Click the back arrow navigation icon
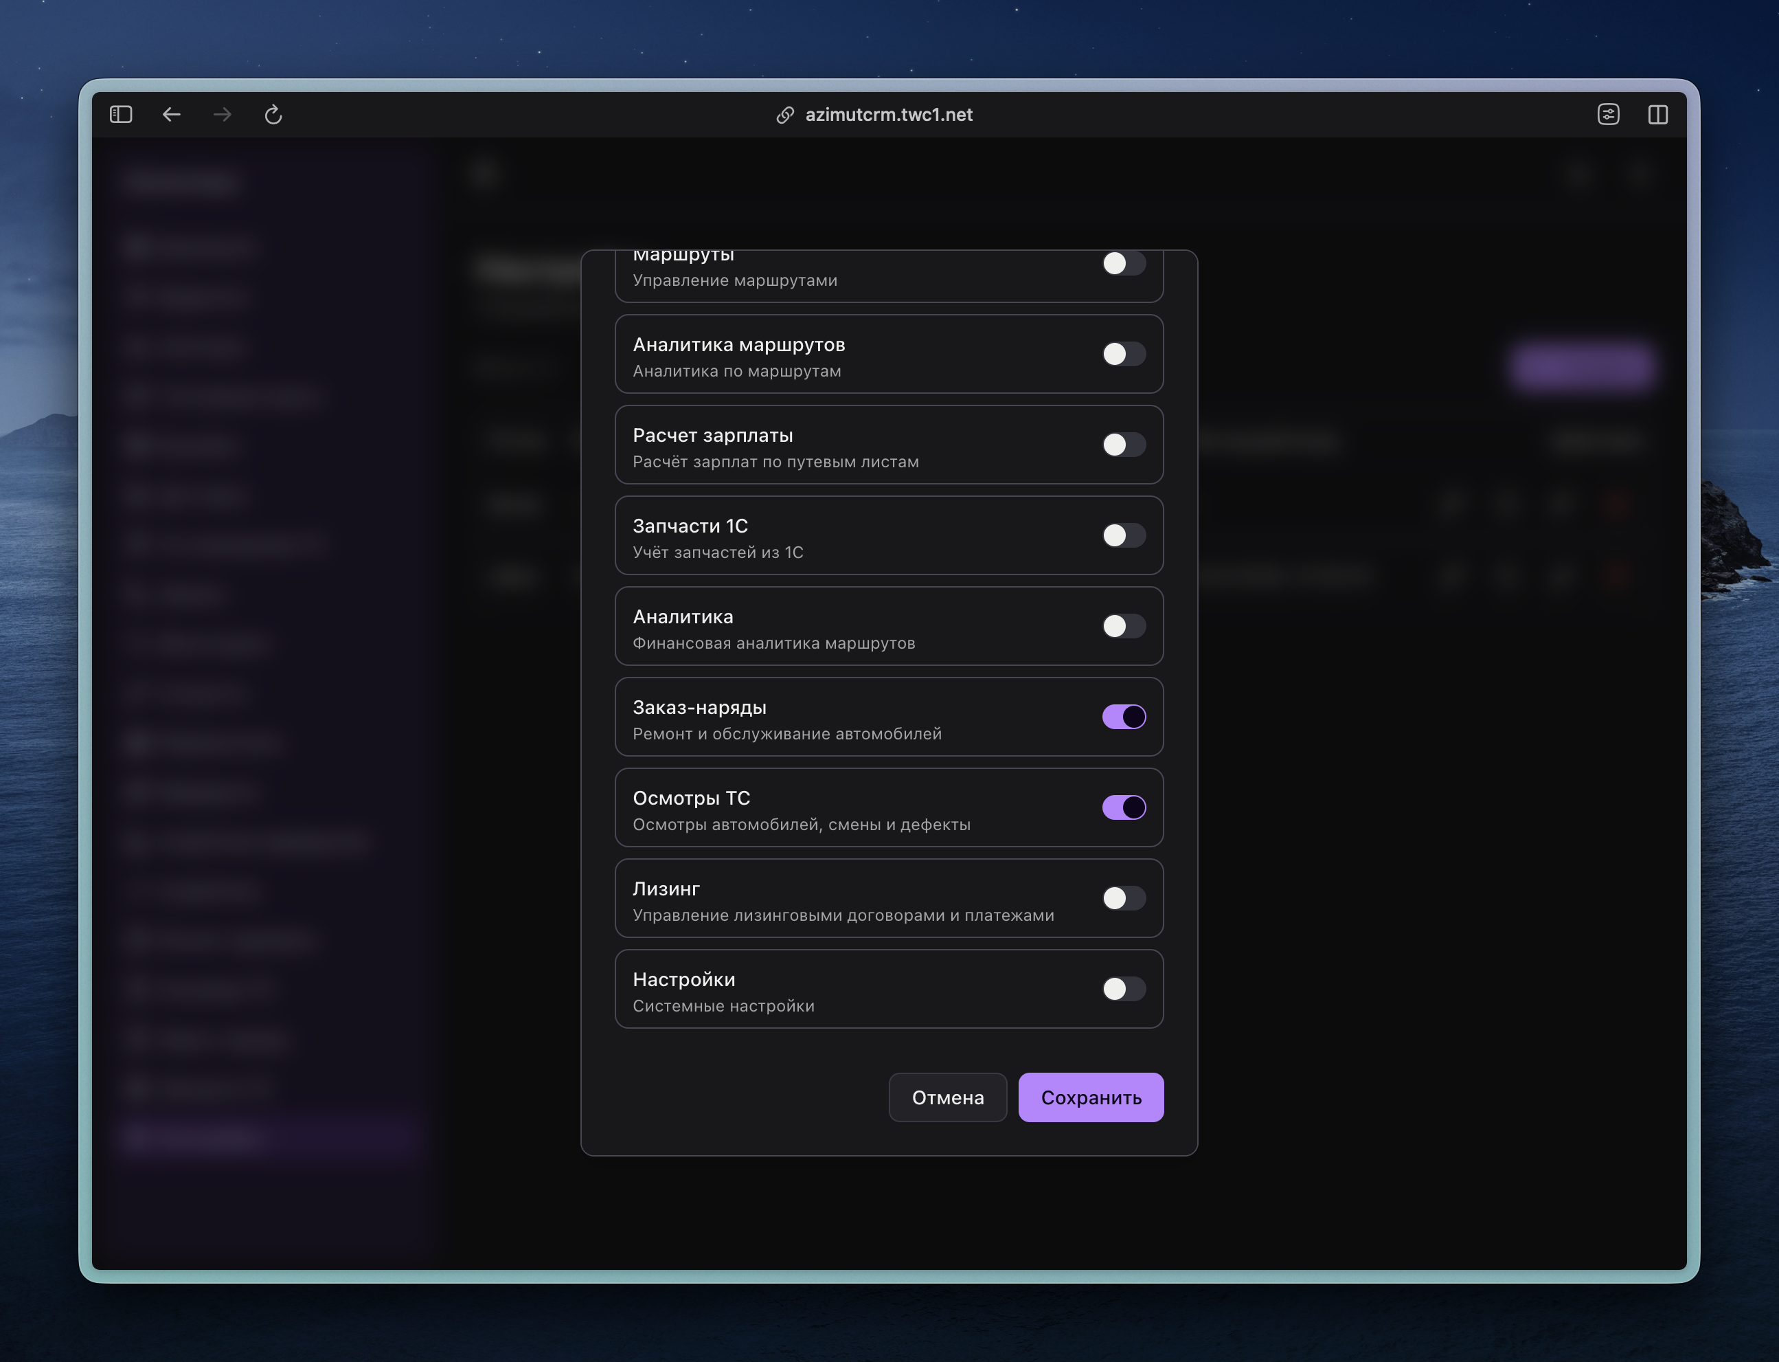The width and height of the screenshot is (1779, 1362). [171, 114]
